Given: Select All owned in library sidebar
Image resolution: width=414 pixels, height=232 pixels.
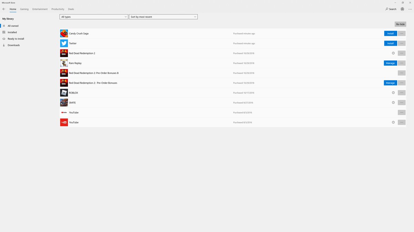Looking at the screenshot, I should (x=28, y=26).
